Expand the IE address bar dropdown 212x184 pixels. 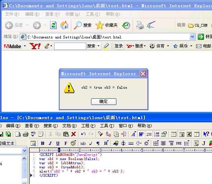(x=193, y=37)
